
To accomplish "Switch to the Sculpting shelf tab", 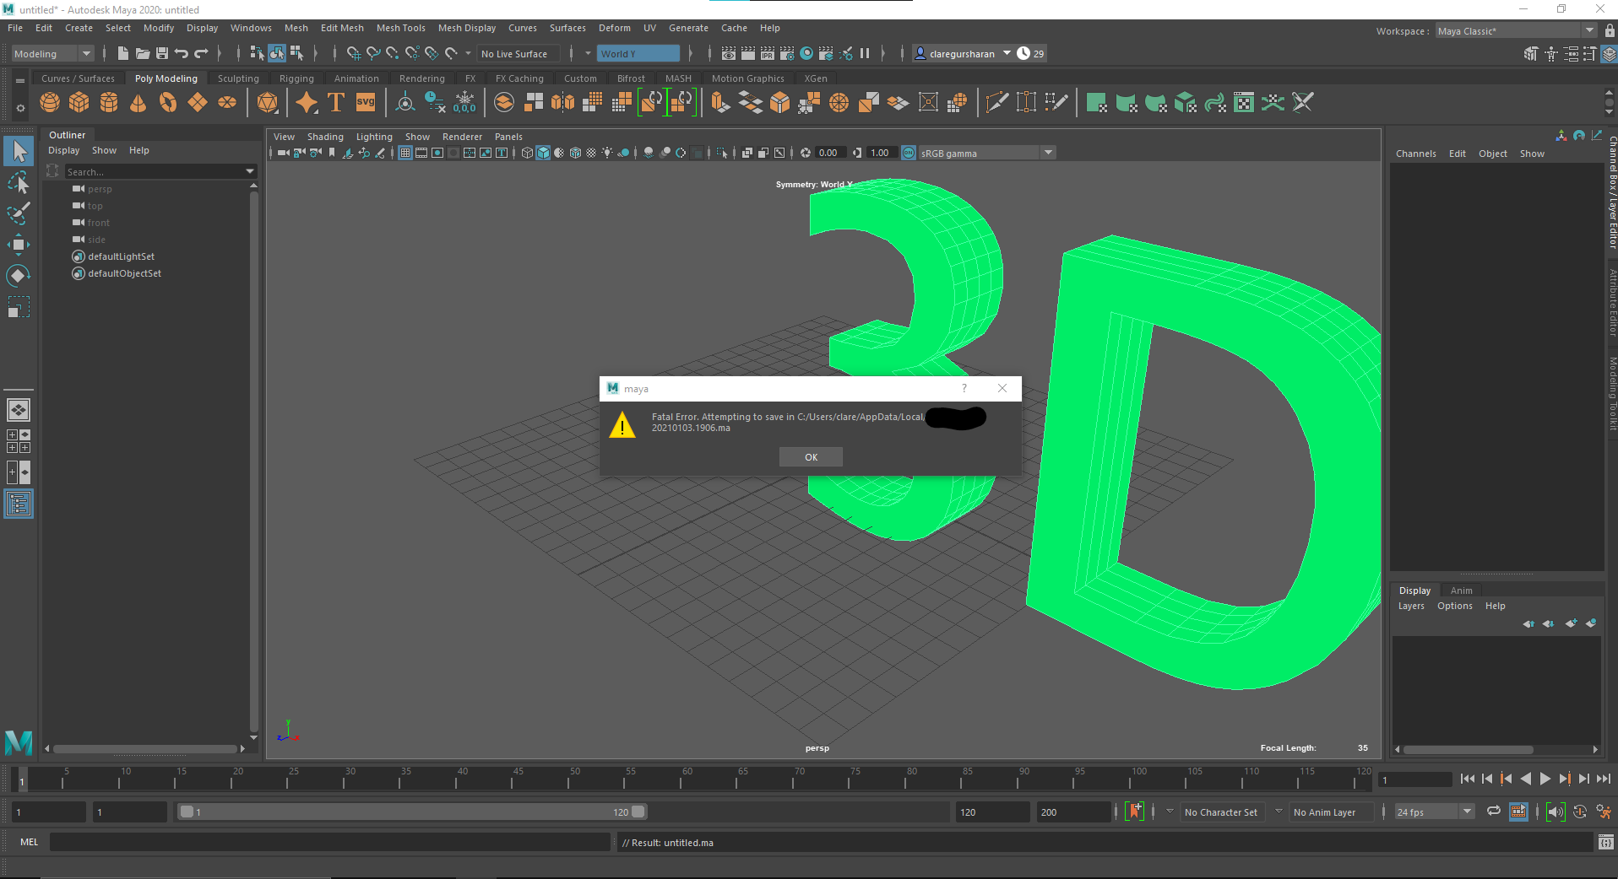I will pos(237,78).
